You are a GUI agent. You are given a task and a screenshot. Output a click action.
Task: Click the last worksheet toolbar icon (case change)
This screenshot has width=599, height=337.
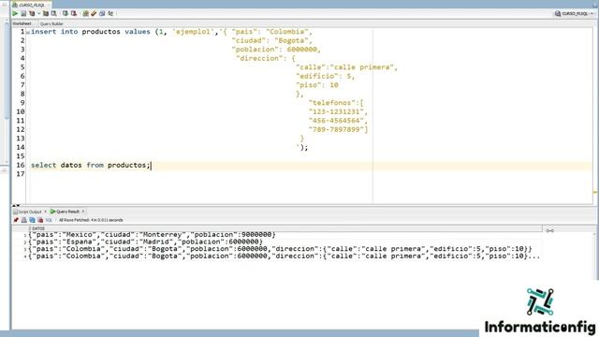coord(110,13)
